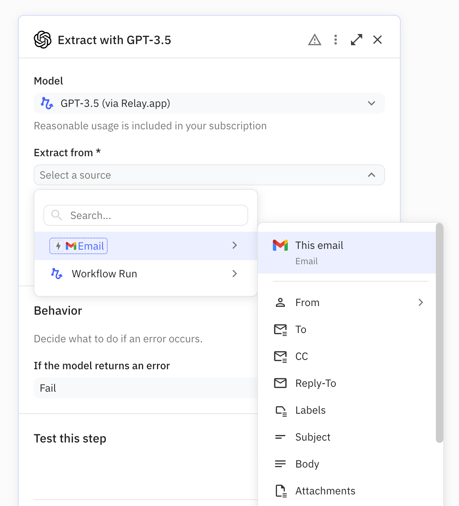Click the 'If the model returns an error' label
The height and width of the screenshot is (506, 459).
[x=102, y=365]
